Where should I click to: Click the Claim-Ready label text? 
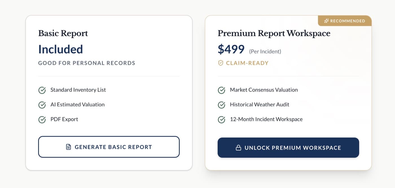pos(247,63)
